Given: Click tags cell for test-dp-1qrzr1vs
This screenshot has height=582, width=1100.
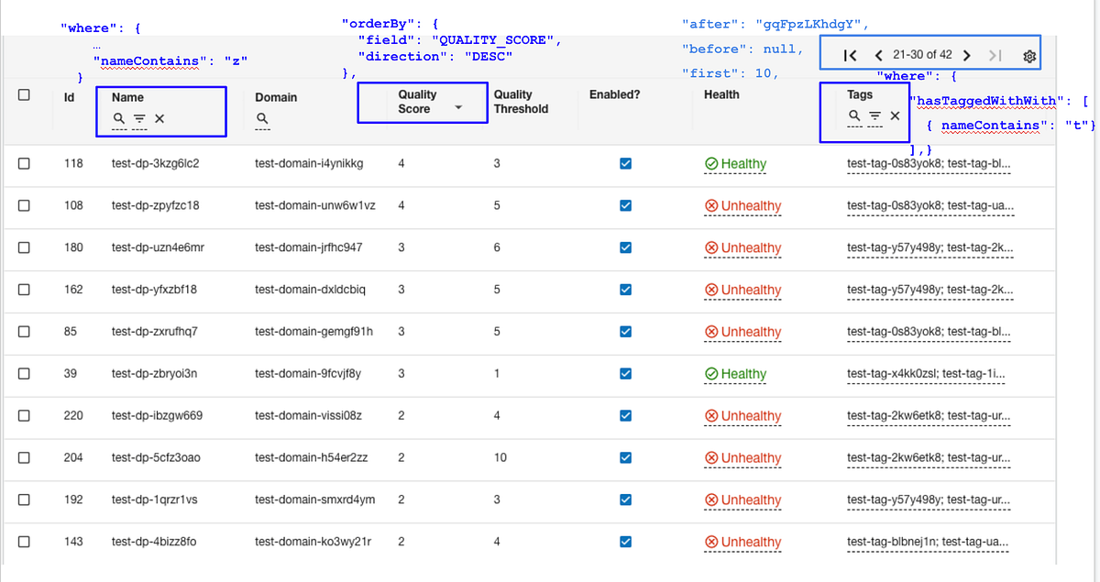Looking at the screenshot, I should pyautogui.click(x=929, y=500).
